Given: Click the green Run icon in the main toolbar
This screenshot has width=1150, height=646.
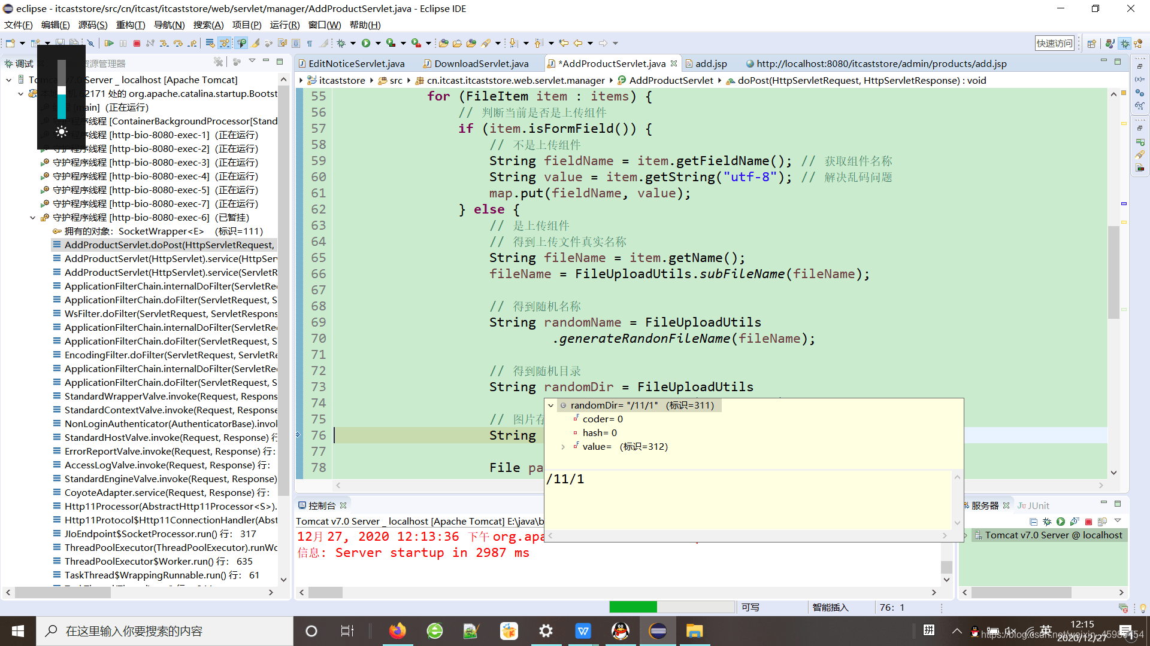Looking at the screenshot, I should [366, 43].
